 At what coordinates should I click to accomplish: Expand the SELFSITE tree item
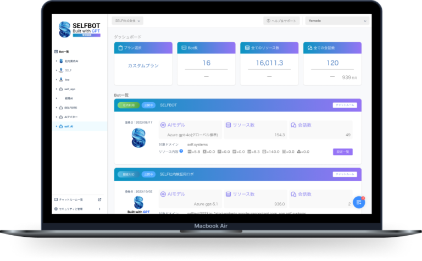pos(57,107)
